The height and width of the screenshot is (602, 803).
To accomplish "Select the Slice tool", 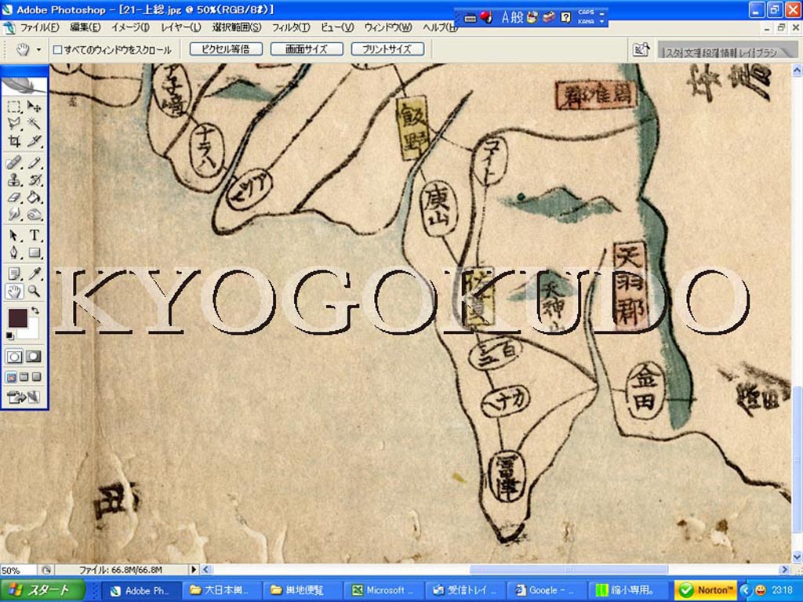I will point(34,141).
